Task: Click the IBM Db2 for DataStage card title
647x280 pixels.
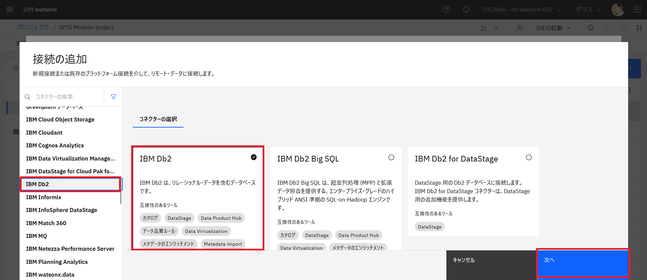Action: [456, 159]
